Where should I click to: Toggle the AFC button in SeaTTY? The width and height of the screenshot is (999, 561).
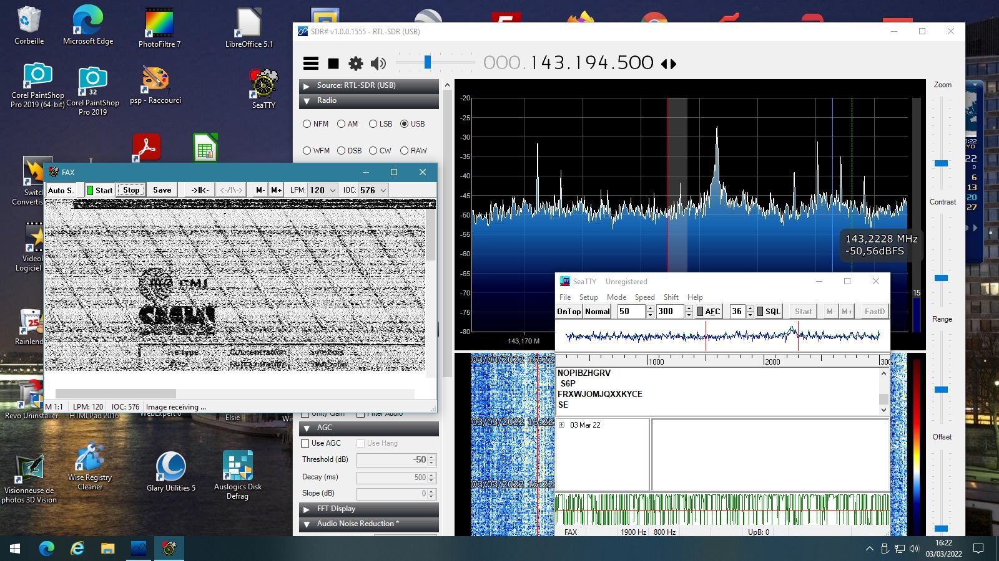(709, 312)
